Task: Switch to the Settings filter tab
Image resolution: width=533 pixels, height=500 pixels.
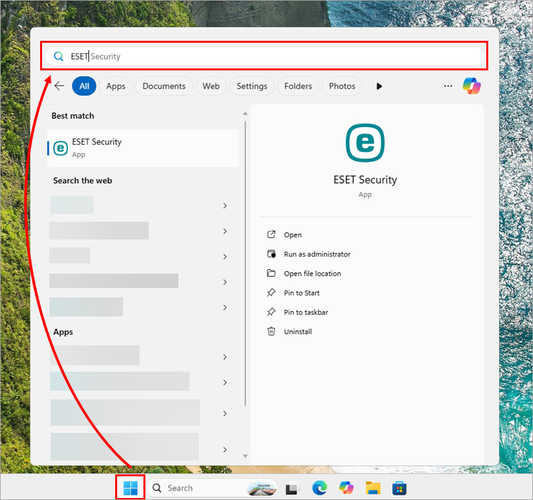Action: point(252,86)
